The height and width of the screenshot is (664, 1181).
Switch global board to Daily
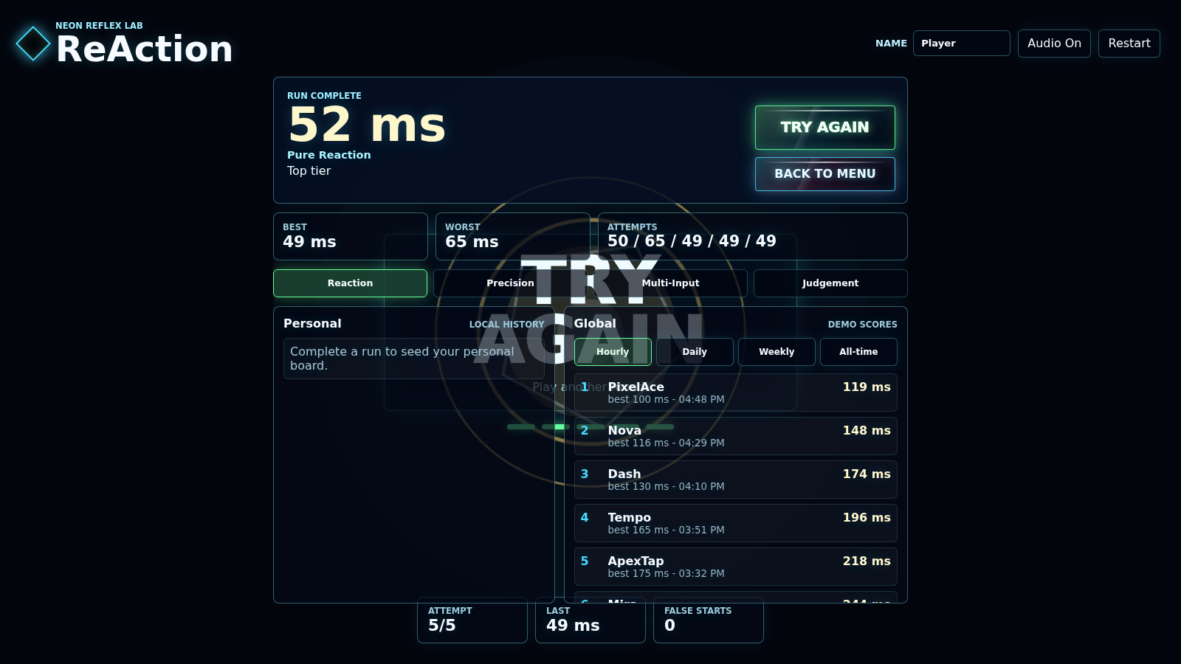[x=695, y=352]
